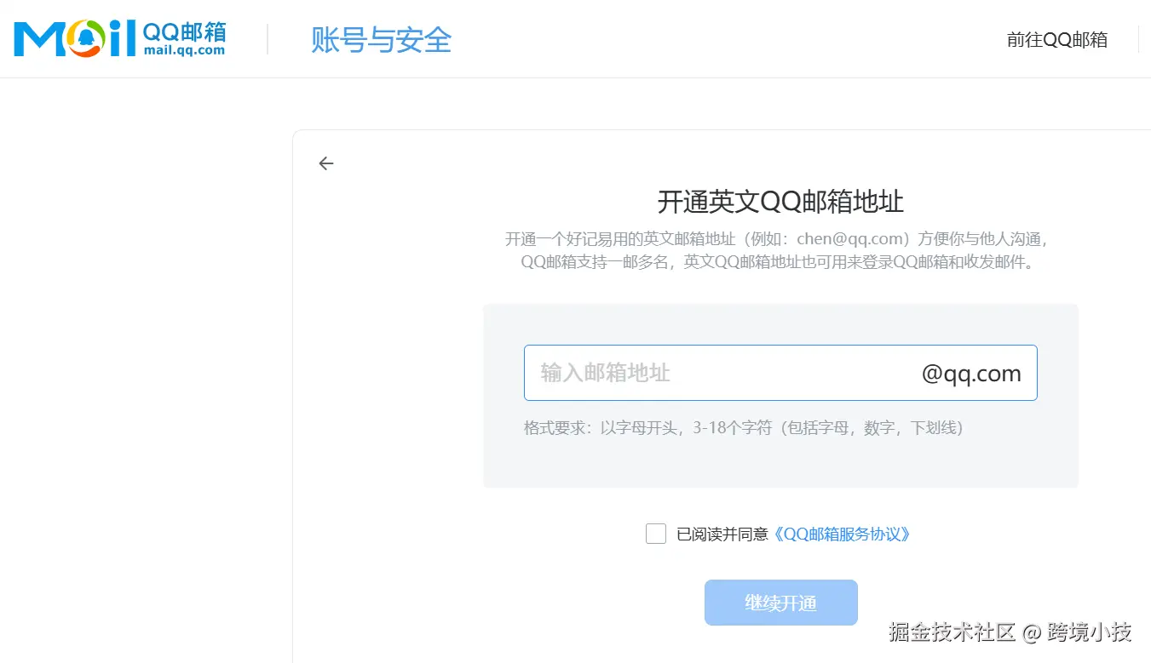
Task: Click the back arrow icon
Action: [326, 163]
